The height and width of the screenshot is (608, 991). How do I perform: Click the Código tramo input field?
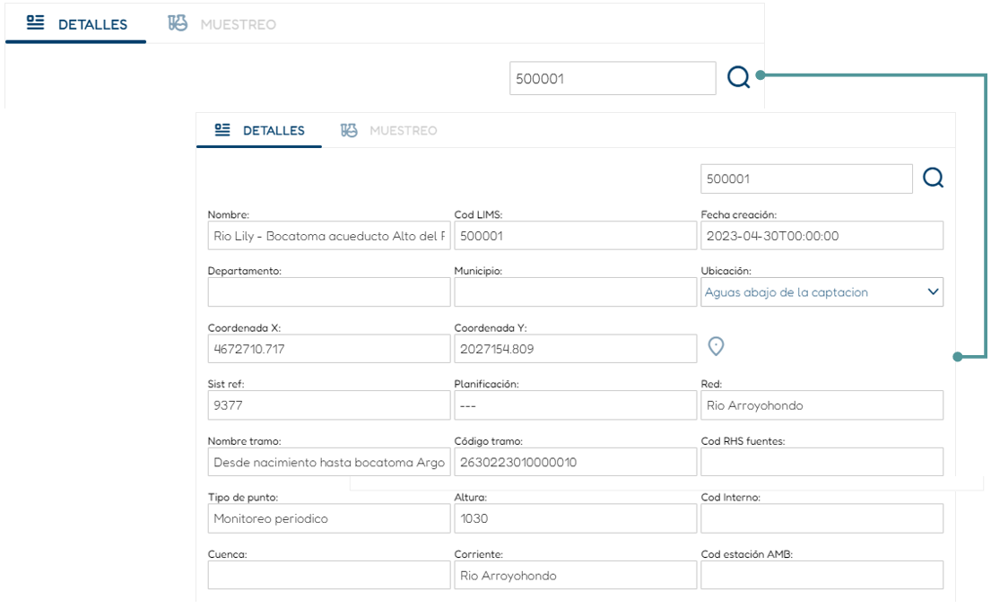(575, 462)
